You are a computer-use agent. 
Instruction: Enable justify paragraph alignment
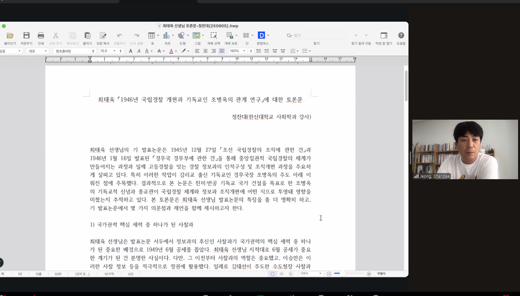tap(222, 51)
